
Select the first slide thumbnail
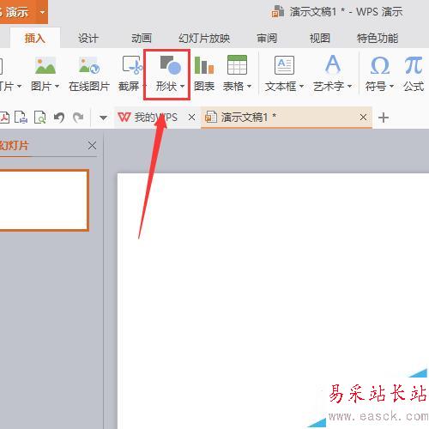(44, 200)
